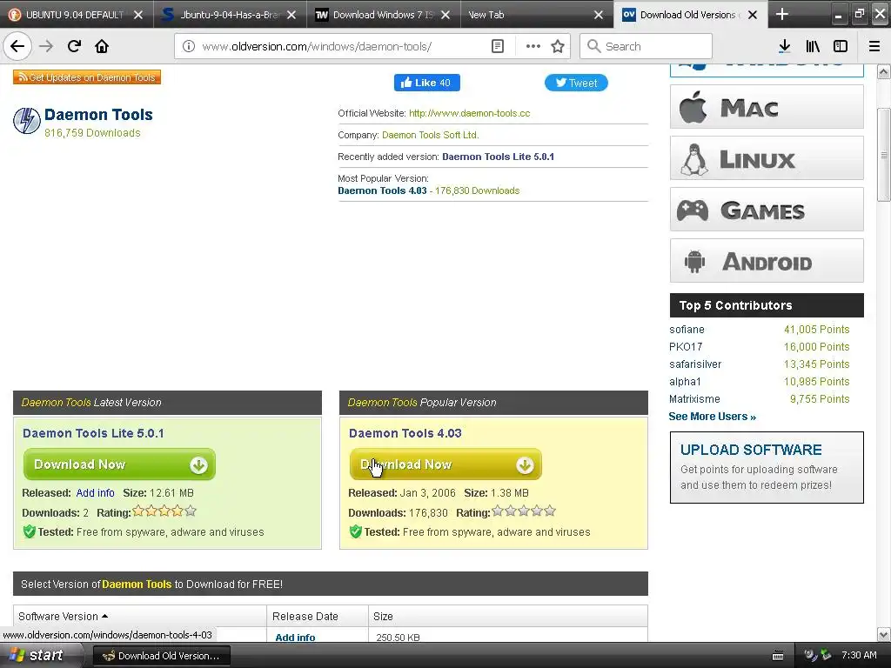Click the forward navigation arrow
The height and width of the screenshot is (668, 891).
(x=46, y=46)
